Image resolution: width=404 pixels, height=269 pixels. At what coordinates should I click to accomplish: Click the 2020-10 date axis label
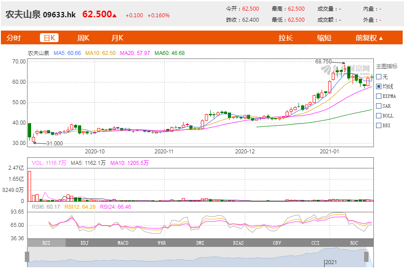(95, 152)
